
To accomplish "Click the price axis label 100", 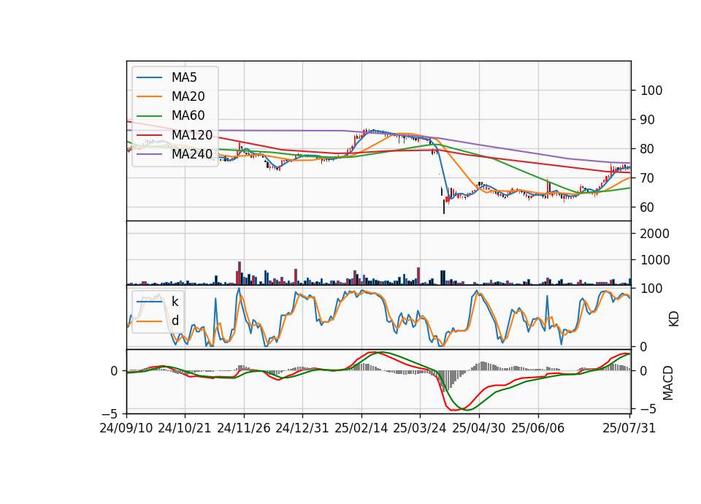I will 651,91.
